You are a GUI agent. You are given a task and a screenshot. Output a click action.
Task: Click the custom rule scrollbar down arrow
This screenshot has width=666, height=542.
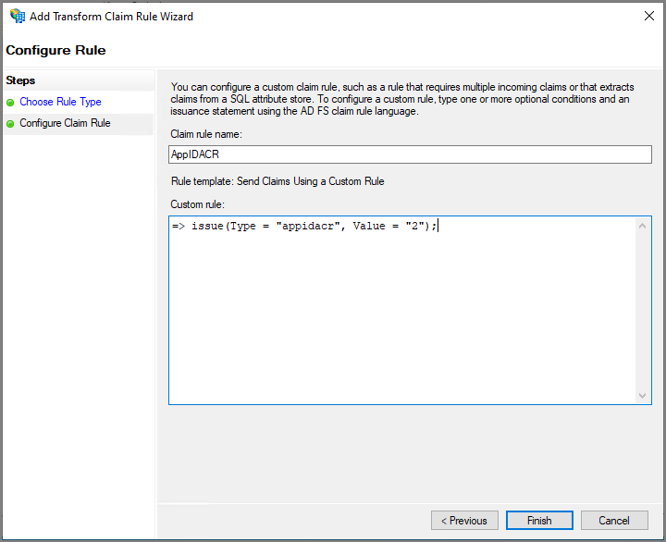tap(642, 396)
